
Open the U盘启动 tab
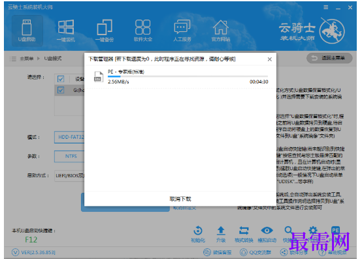tap(27, 31)
